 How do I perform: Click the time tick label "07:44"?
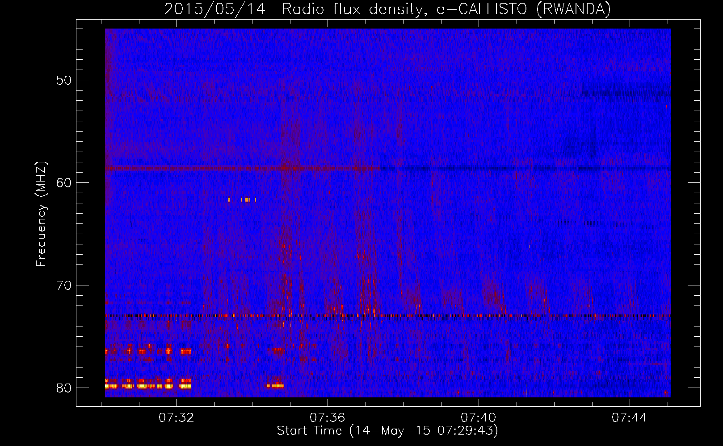click(x=630, y=418)
